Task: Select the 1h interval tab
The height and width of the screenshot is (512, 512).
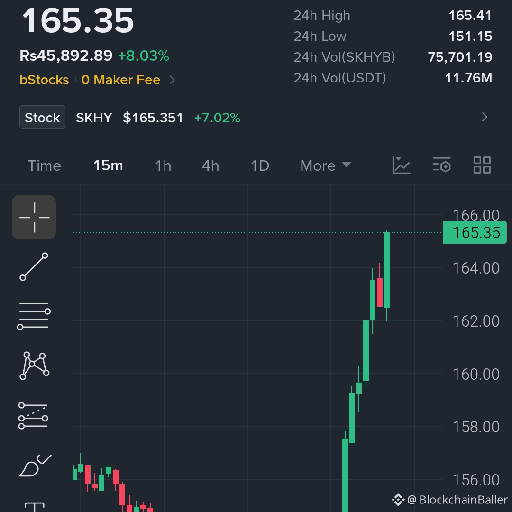Action: (x=163, y=165)
